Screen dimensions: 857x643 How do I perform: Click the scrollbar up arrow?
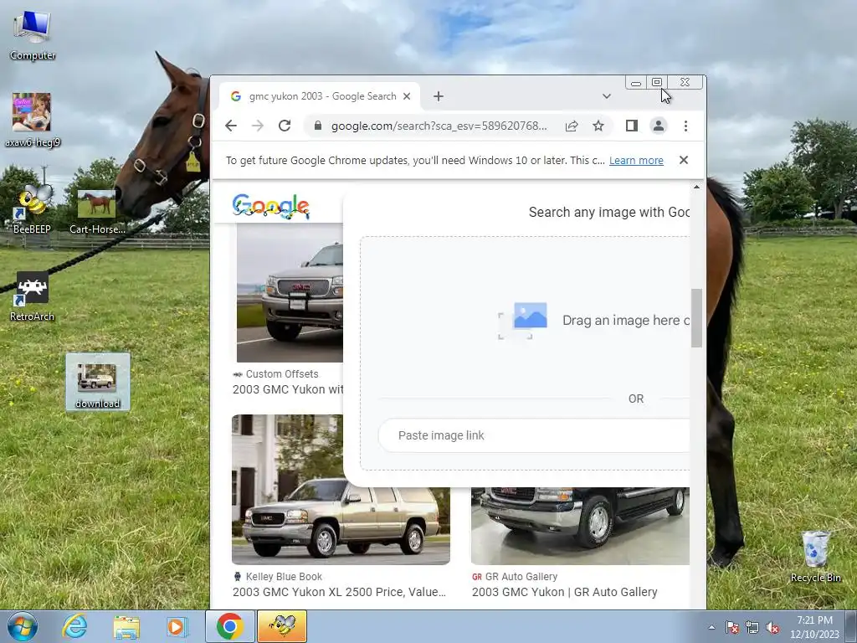pos(696,187)
